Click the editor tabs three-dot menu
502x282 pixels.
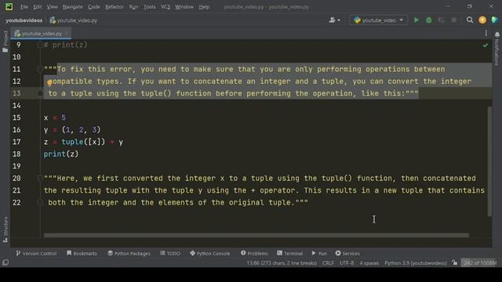(486, 33)
